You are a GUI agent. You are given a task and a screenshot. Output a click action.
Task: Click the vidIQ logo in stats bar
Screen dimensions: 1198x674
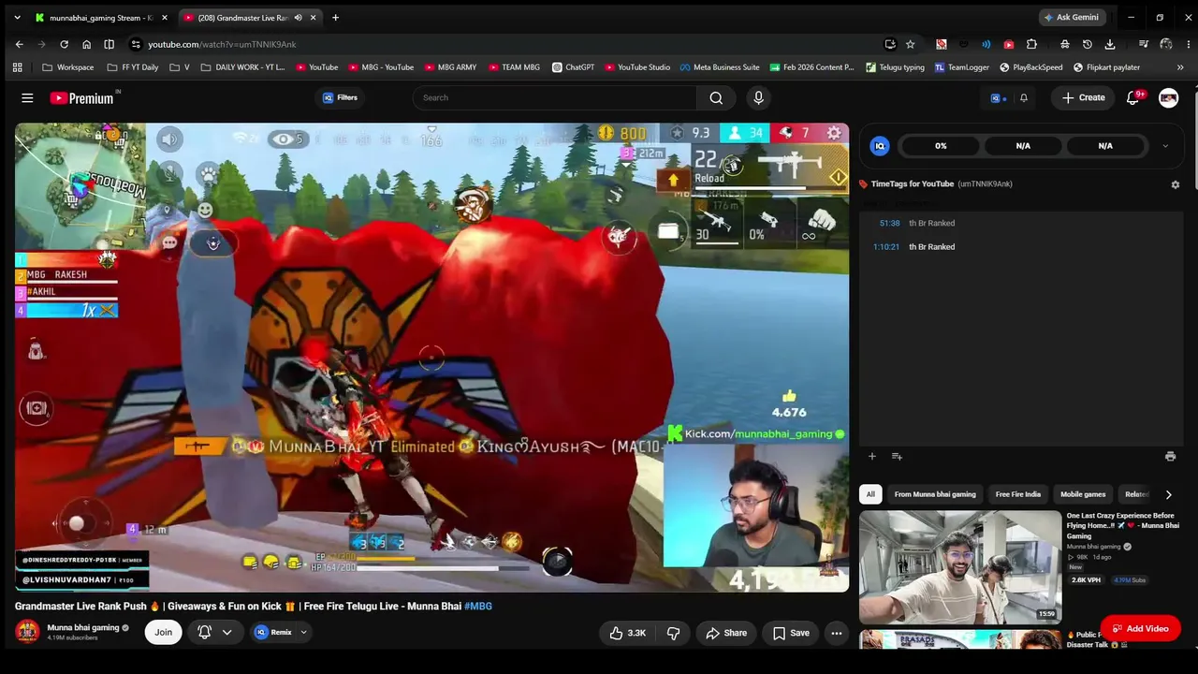pos(880,146)
